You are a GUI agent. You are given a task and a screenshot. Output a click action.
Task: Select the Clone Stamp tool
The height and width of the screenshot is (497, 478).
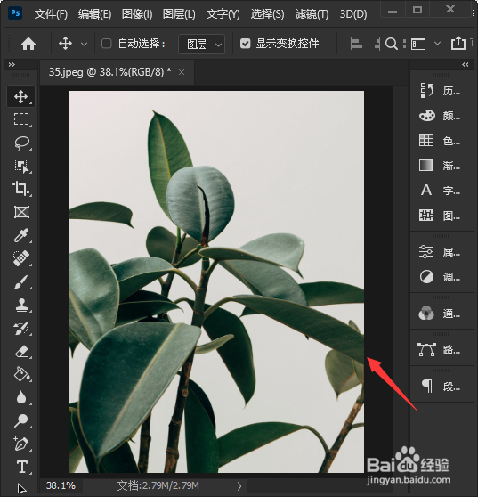click(x=21, y=305)
